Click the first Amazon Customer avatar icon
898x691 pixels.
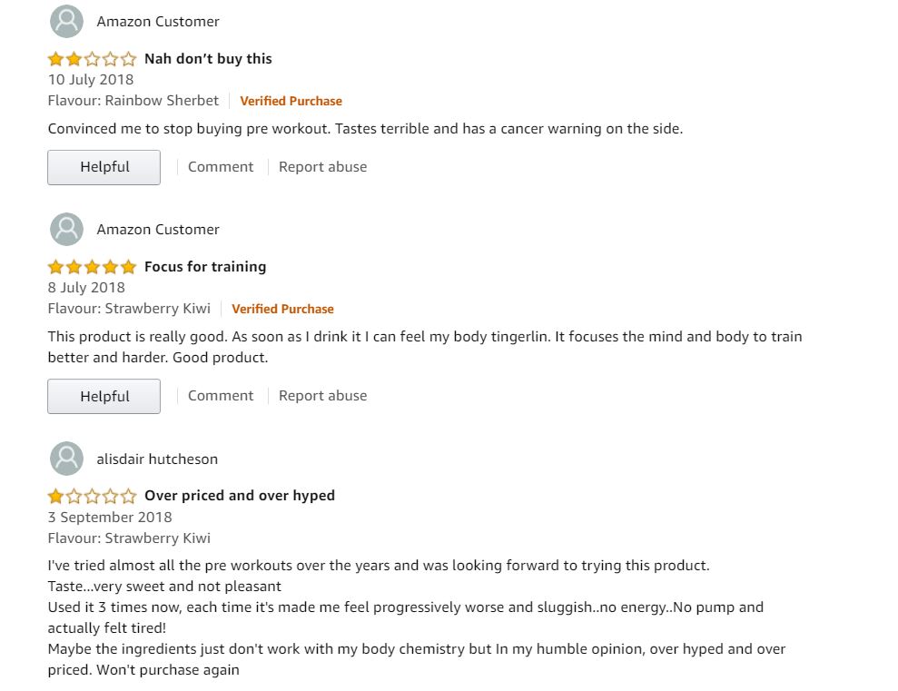(x=66, y=21)
